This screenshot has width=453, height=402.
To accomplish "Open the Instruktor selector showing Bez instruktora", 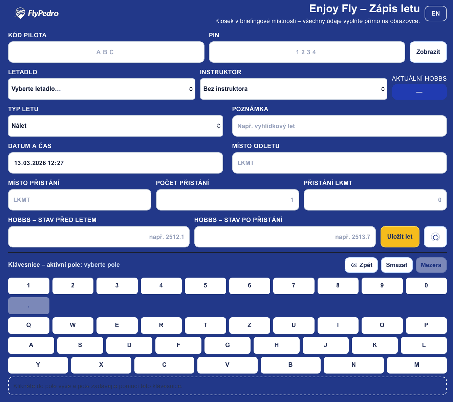I will click(294, 89).
